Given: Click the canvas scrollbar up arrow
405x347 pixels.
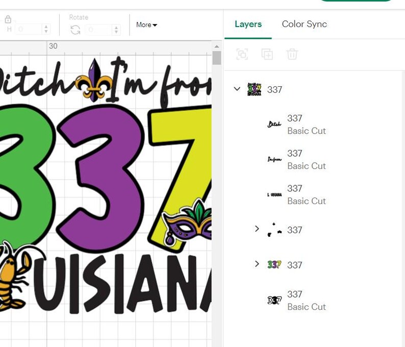Looking at the screenshot, I should click(217, 46).
